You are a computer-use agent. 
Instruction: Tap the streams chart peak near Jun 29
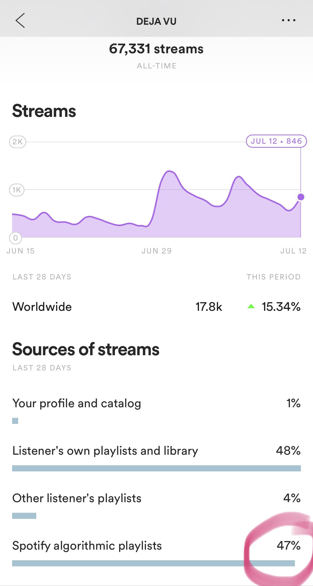coord(169,172)
